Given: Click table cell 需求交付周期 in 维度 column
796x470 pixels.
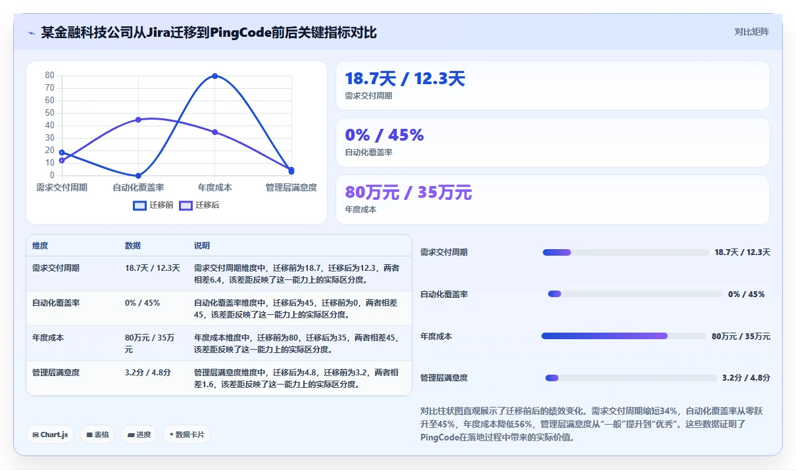Looking at the screenshot, I should pyautogui.click(x=56, y=268).
